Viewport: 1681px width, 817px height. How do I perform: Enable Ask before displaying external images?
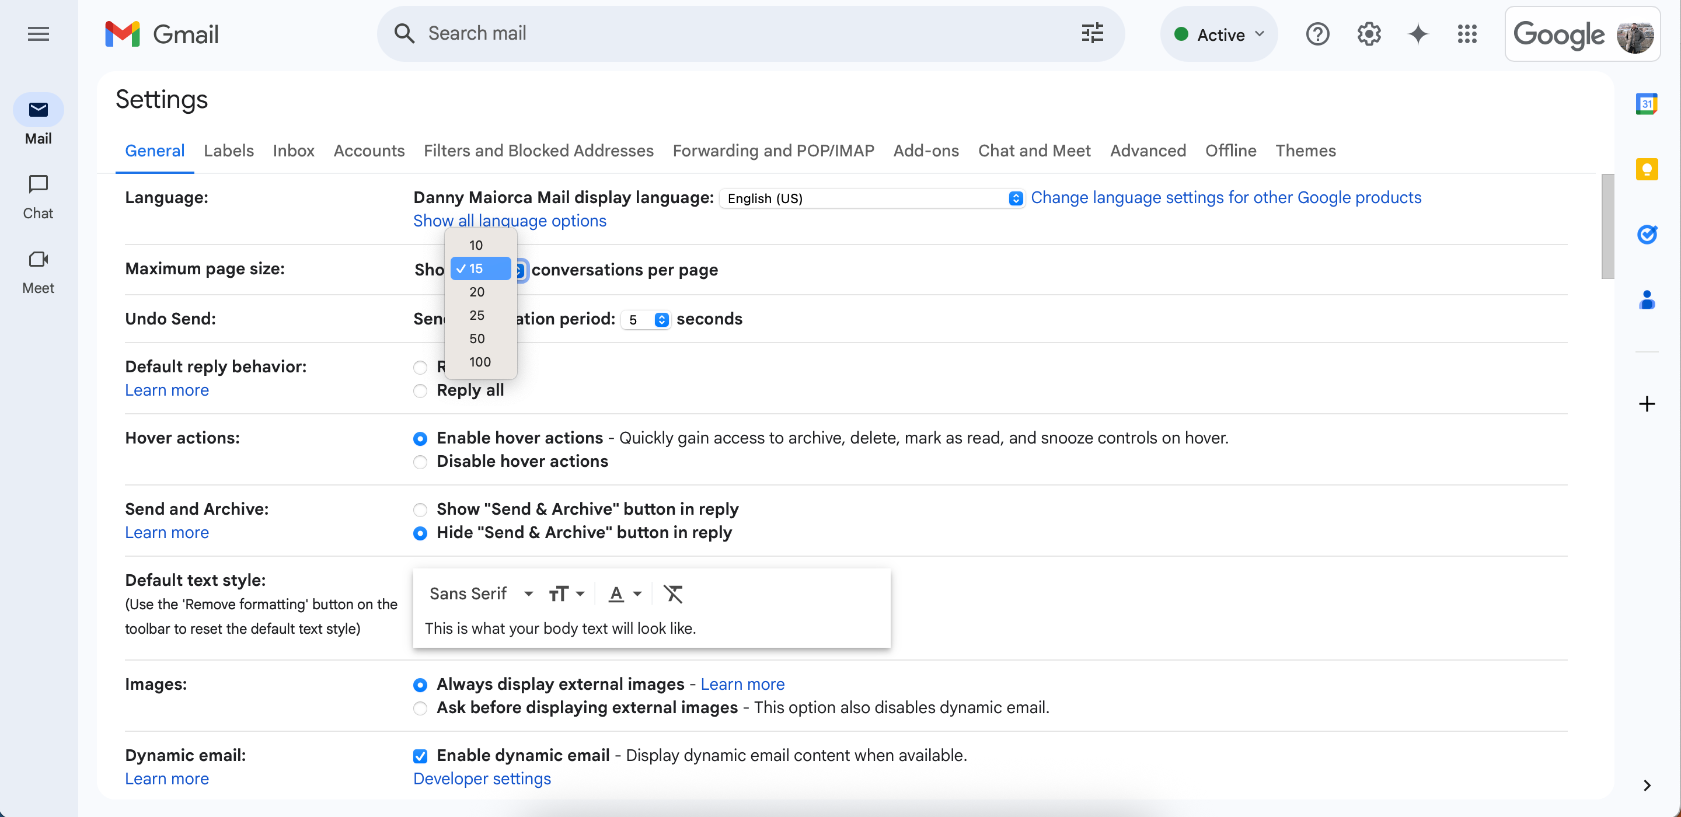click(420, 708)
